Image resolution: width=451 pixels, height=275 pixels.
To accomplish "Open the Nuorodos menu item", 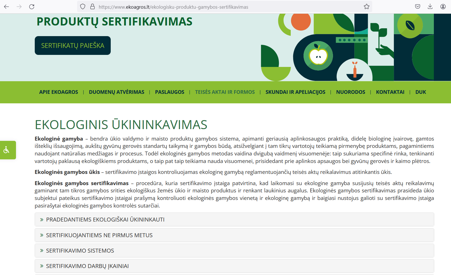I will (351, 92).
